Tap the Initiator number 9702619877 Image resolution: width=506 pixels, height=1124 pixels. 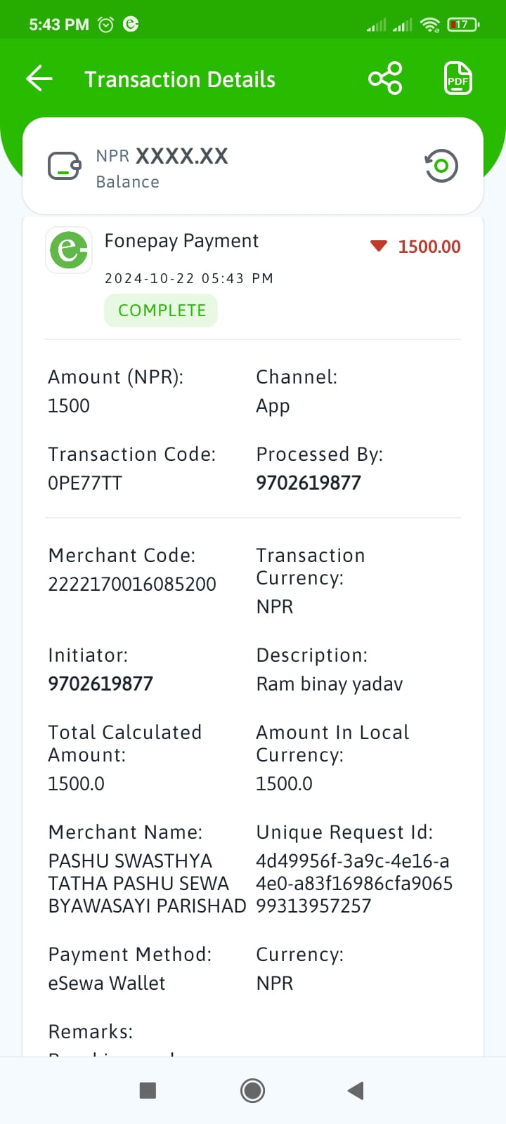click(x=100, y=684)
